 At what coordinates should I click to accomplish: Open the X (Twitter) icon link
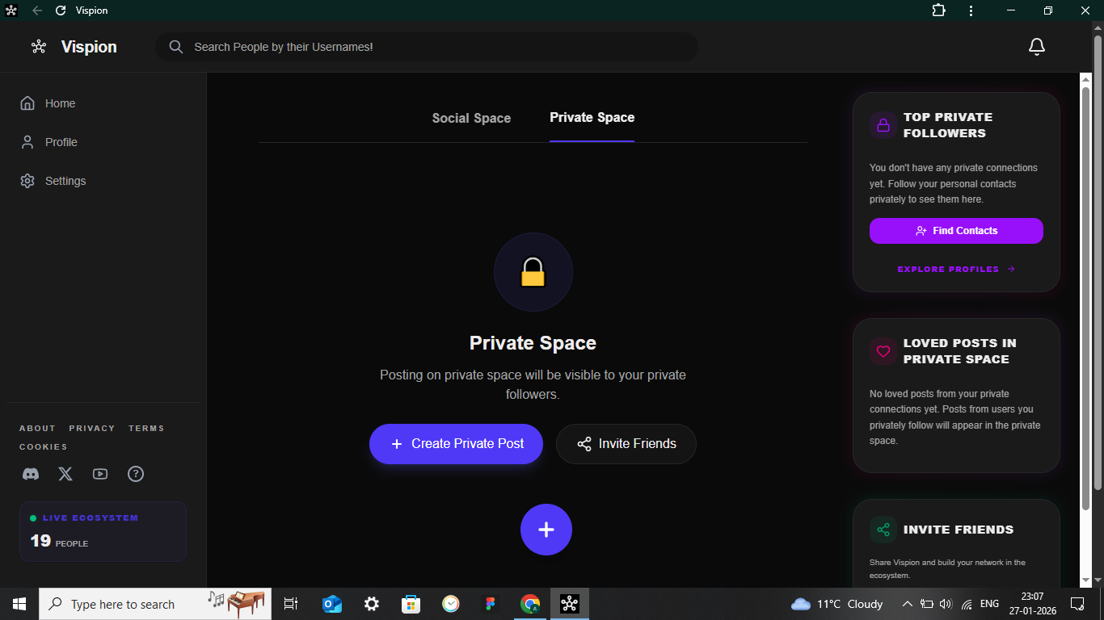tap(65, 474)
